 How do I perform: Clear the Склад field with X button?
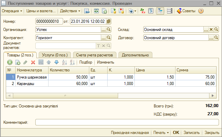211,30
